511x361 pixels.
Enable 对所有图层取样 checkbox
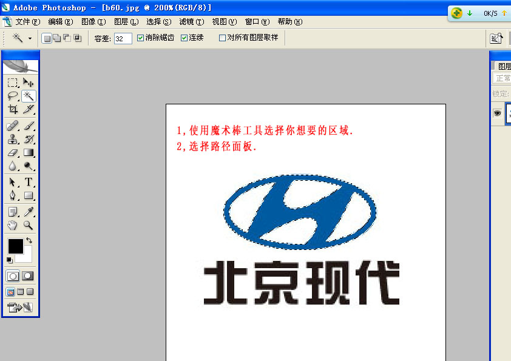(x=222, y=38)
